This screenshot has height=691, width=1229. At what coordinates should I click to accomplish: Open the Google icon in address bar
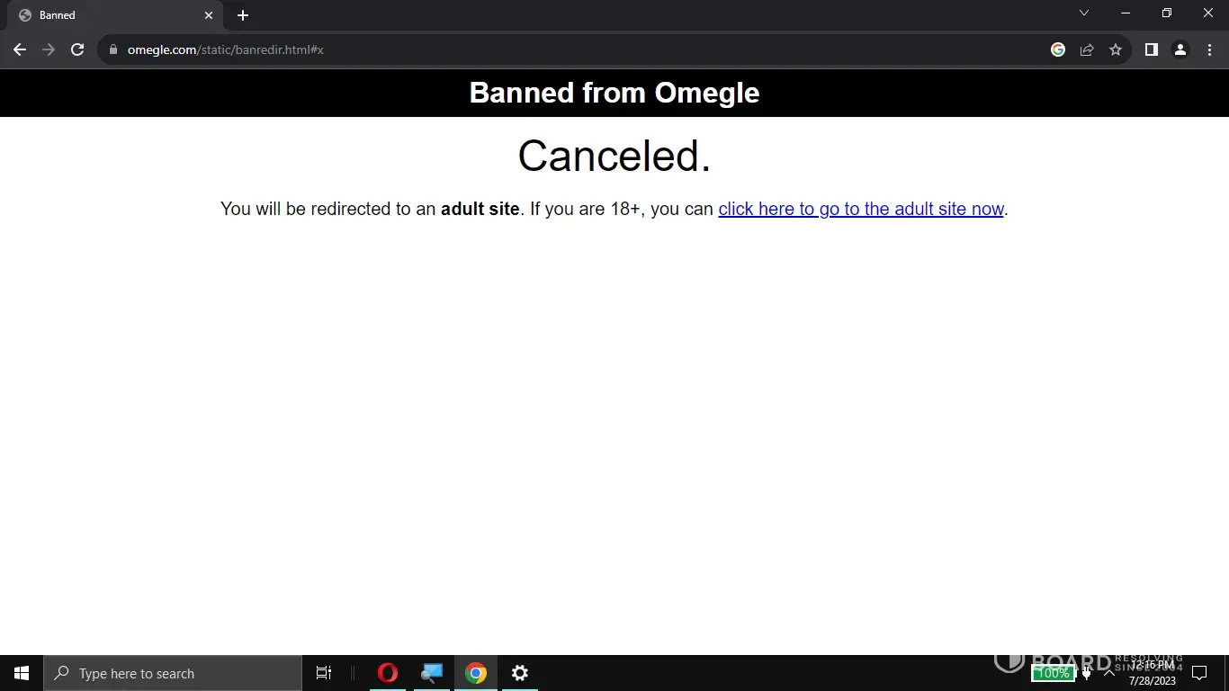1058,49
